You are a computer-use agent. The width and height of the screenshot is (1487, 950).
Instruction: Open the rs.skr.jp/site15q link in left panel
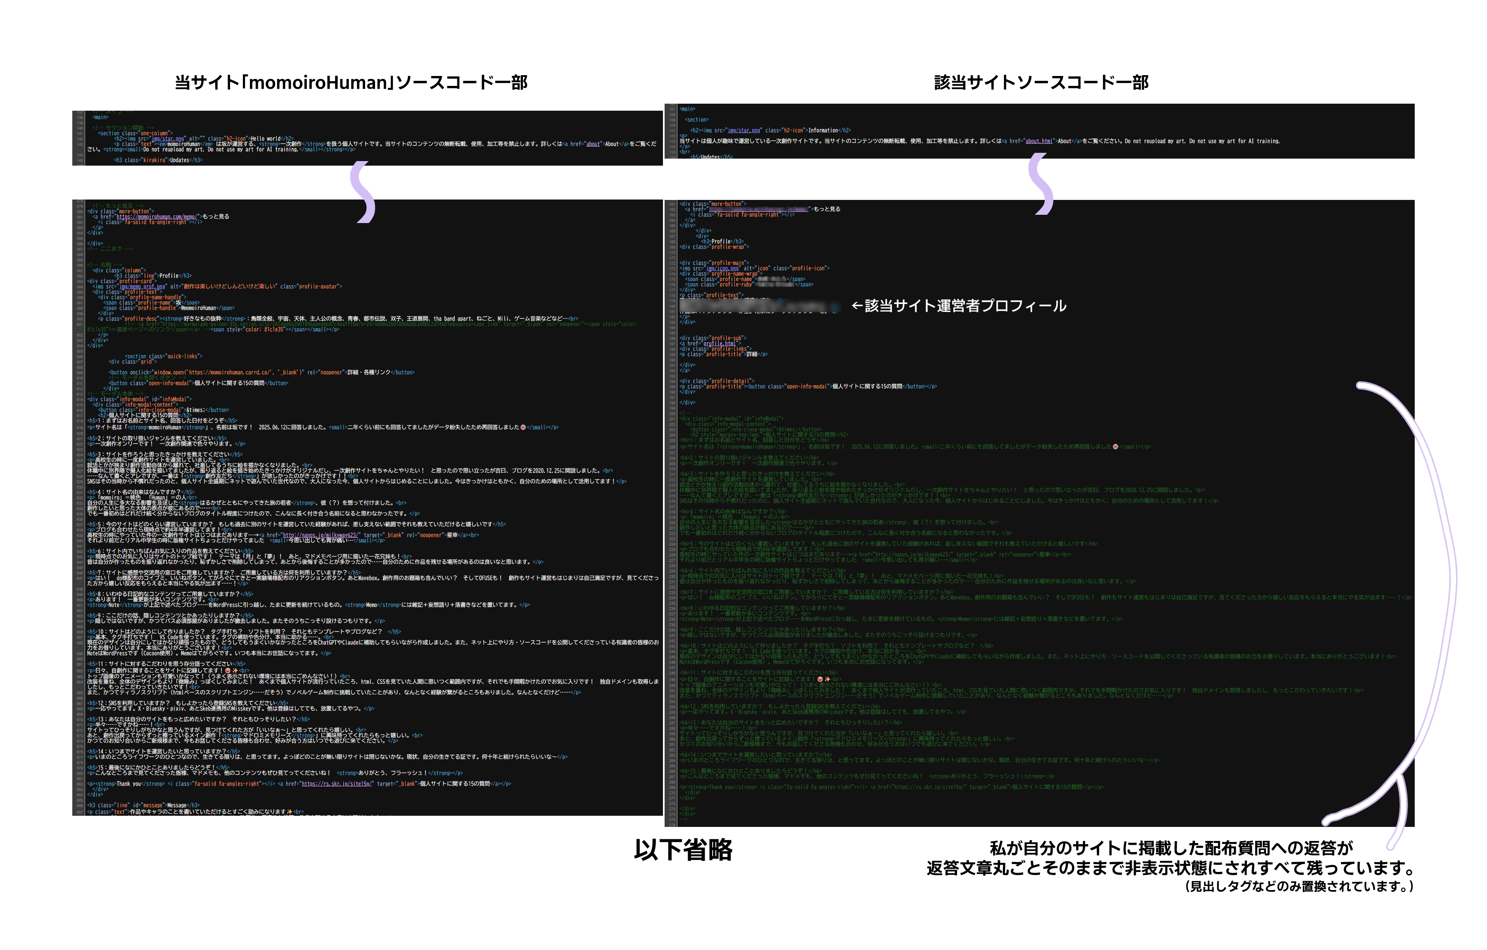[x=337, y=784]
